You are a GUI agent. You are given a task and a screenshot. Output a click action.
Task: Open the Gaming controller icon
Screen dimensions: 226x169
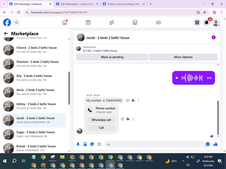158,23
